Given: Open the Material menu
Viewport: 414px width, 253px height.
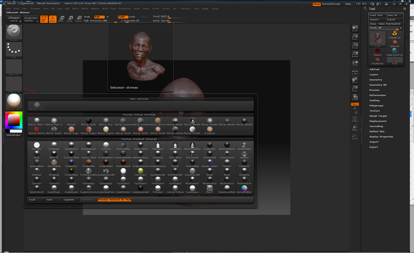Looking at the screenshot, I should click(x=95, y=8).
